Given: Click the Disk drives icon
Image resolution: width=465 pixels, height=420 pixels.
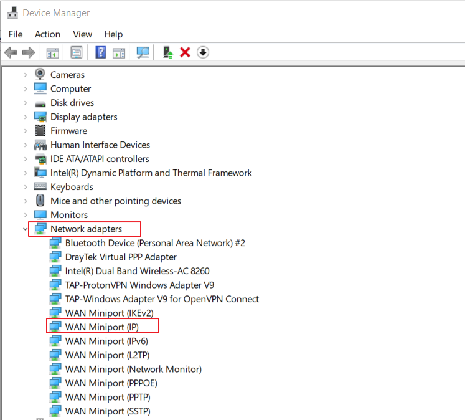Looking at the screenshot, I should tap(40, 104).
